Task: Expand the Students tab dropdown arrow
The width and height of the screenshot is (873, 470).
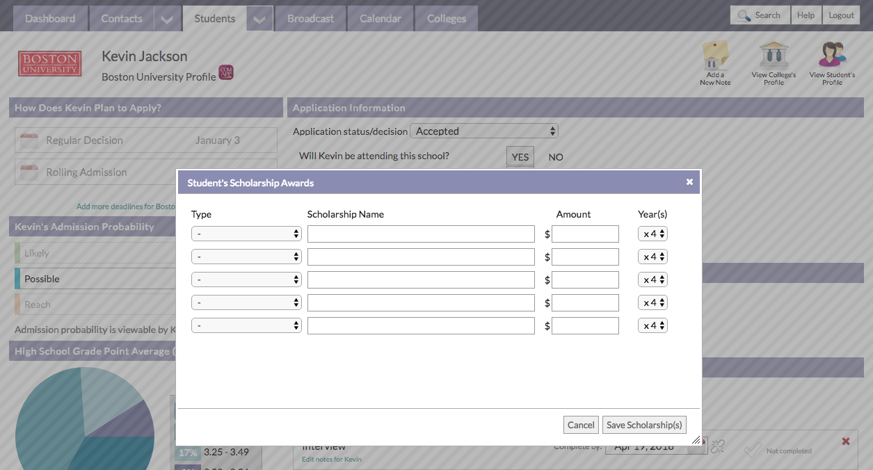Action: pyautogui.click(x=259, y=19)
